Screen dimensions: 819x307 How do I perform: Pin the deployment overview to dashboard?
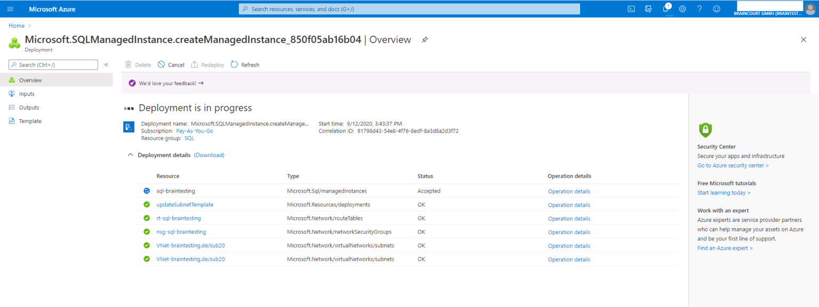425,40
